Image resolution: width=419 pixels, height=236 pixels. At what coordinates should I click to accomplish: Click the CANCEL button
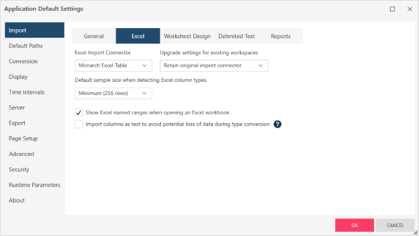tap(395, 225)
